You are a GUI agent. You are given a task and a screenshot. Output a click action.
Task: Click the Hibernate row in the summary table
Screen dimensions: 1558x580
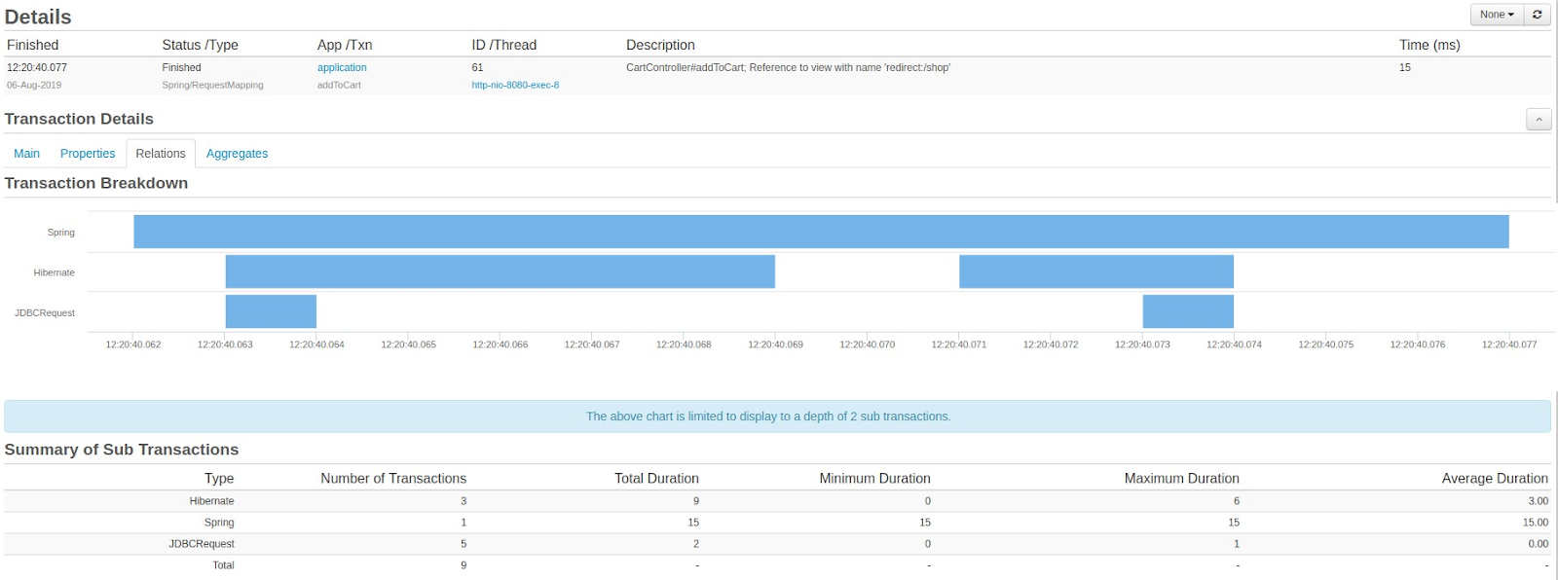[x=777, y=501]
